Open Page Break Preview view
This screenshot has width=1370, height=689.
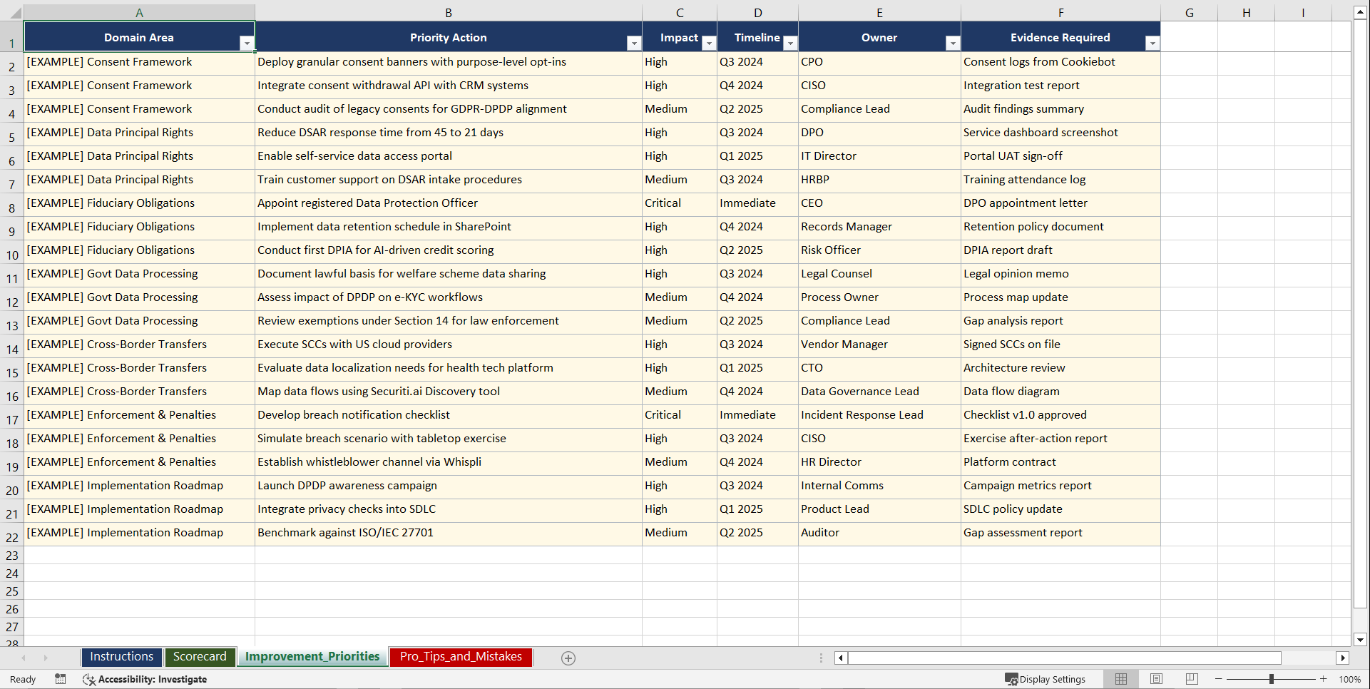coord(1191,679)
